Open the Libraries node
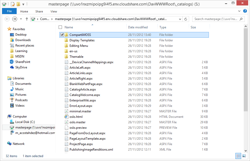250x161 pixels. pyautogui.click(x=18, y=78)
